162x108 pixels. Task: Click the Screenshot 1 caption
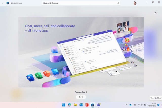click(x=81, y=92)
